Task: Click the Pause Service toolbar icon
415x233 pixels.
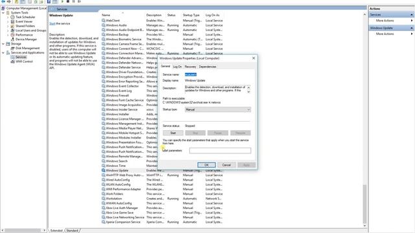Action: (73, 1)
